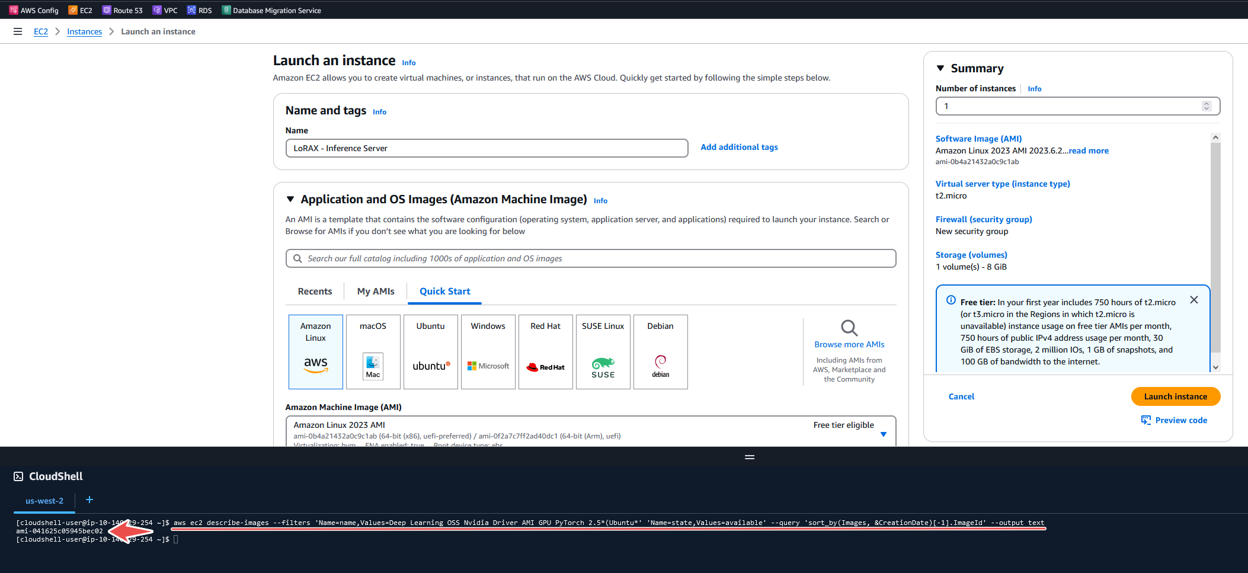This screenshot has width=1248, height=573.
Task: Click the instance count stepper arrows
Action: tap(1207, 106)
